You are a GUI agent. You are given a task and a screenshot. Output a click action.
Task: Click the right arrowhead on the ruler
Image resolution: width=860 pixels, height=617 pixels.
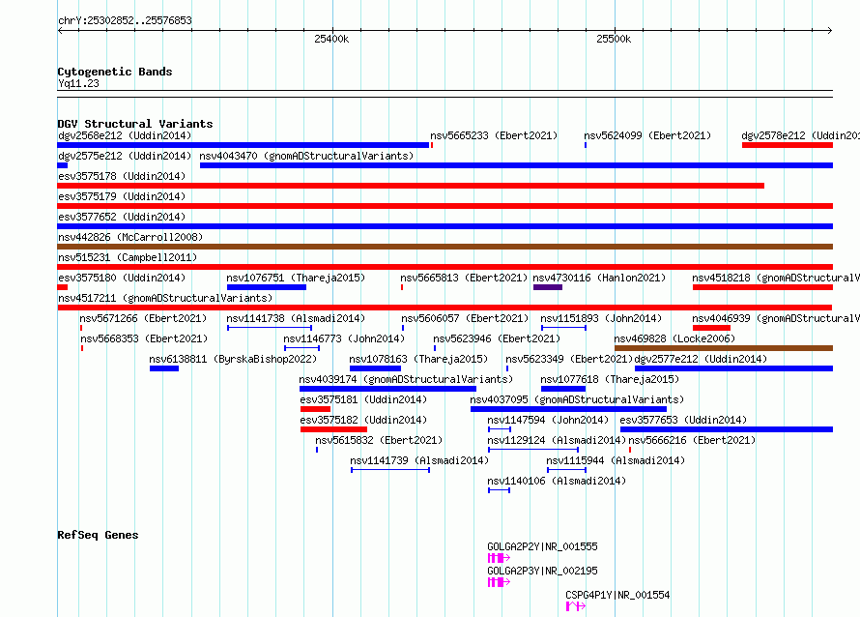[830, 31]
